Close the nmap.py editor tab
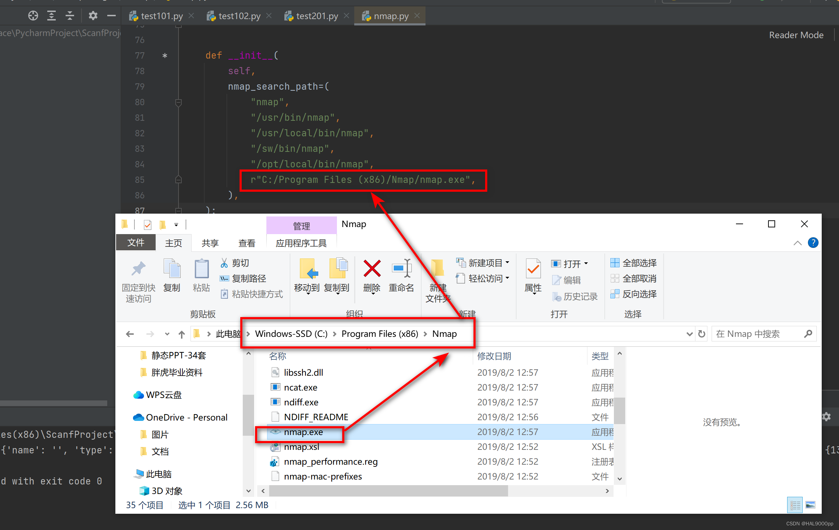839x530 pixels. click(x=417, y=16)
